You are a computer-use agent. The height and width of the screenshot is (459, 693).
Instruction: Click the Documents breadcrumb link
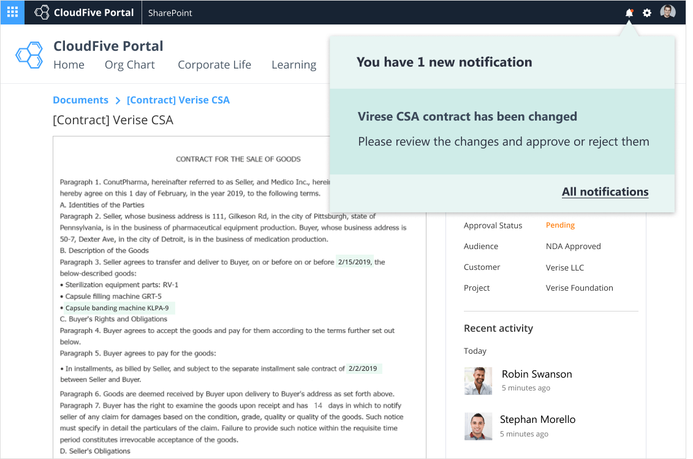(x=80, y=100)
